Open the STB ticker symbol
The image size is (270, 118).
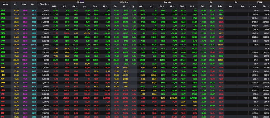point(3,113)
